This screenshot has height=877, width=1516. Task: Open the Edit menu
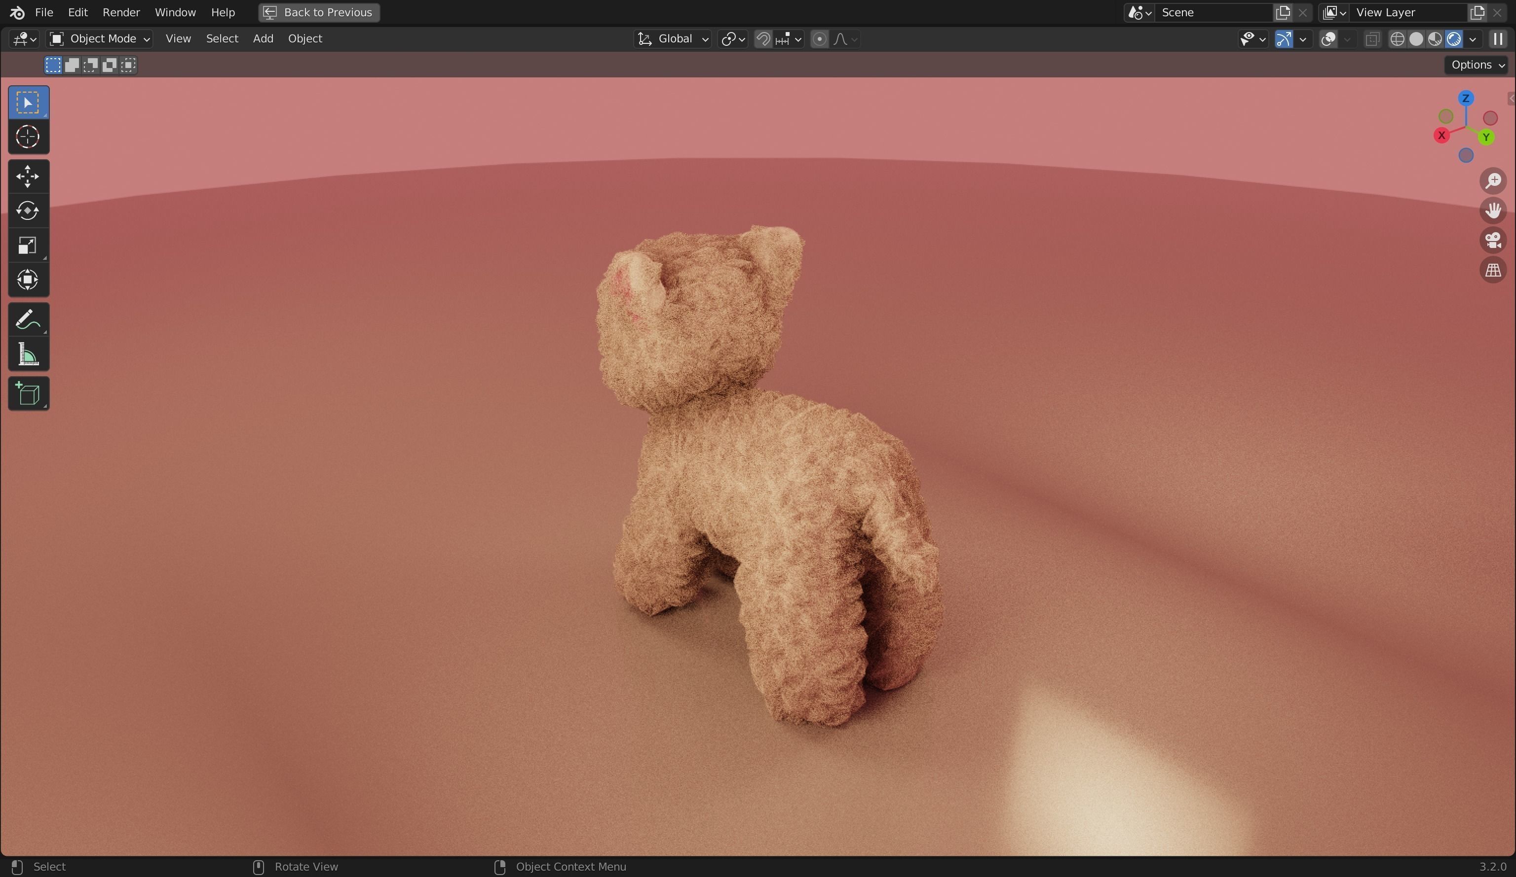tap(77, 12)
